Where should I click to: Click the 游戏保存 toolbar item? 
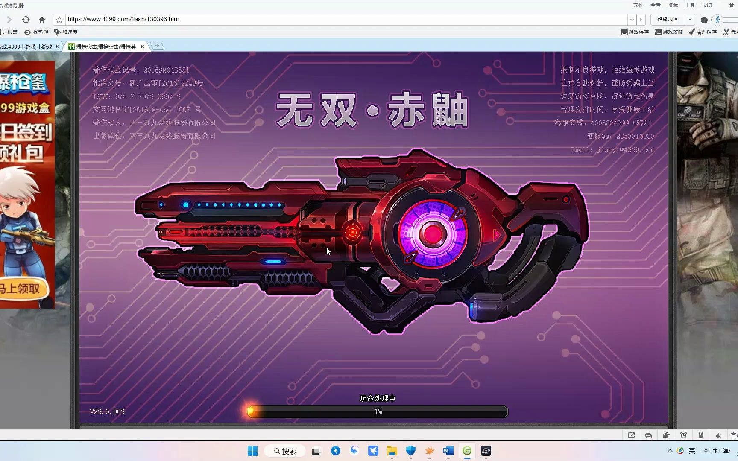click(635, 32)
